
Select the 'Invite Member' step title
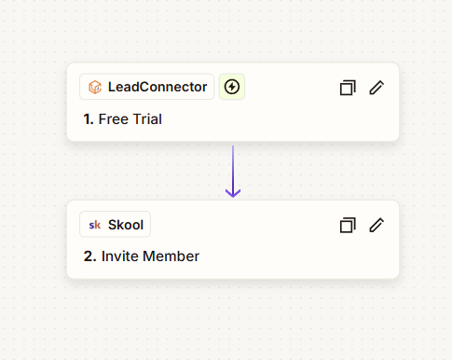150,256
